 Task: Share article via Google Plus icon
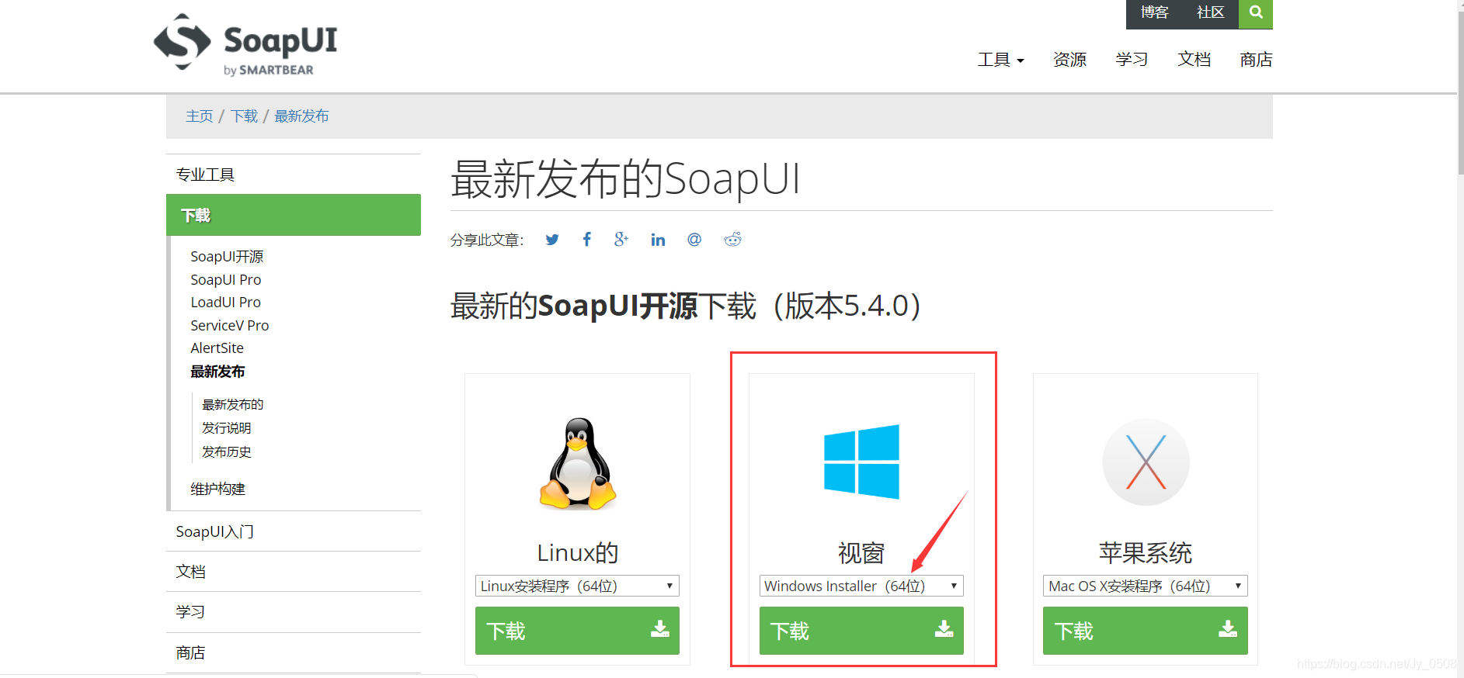pos(621,239)
